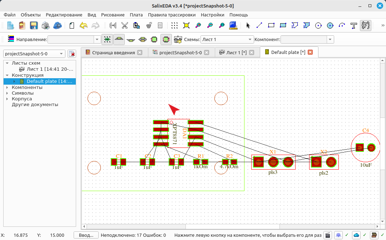Open the Правила трассировки menu
This screenshot has height=240, width=386.
click(172, 15)
